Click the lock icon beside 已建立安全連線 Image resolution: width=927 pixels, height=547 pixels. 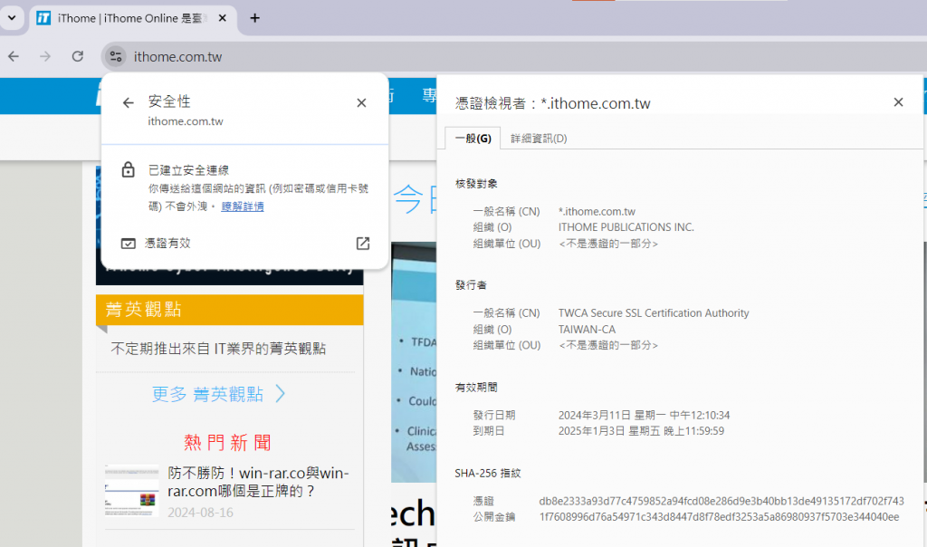coord(129,169)
